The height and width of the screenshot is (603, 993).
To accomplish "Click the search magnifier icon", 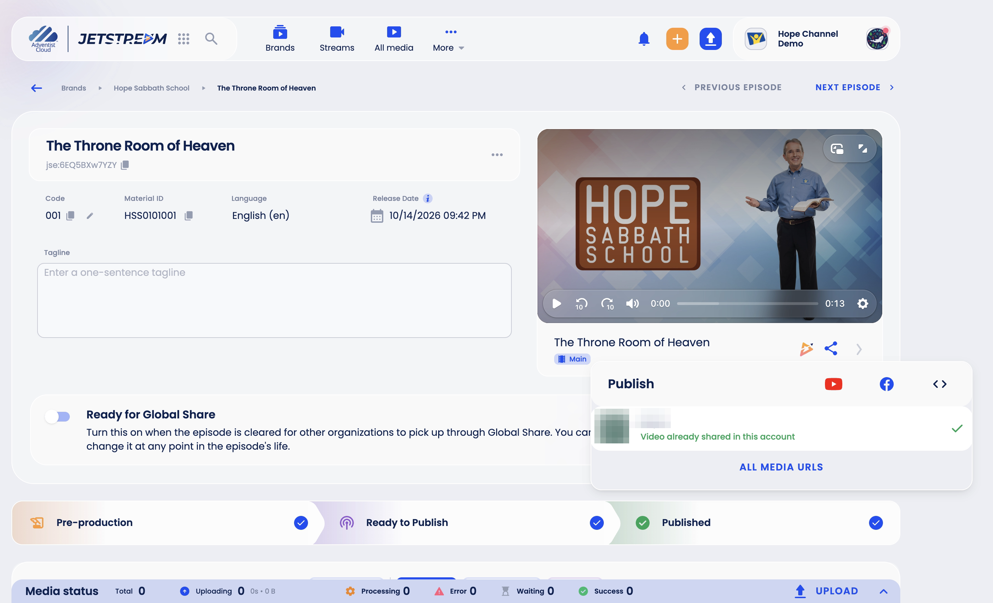I will [211, 39].
